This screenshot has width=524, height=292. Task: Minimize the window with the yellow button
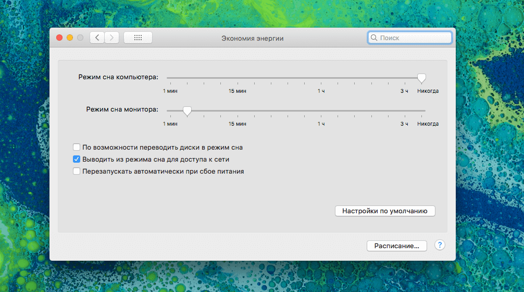pyautogui.click(x=70, y=38)
